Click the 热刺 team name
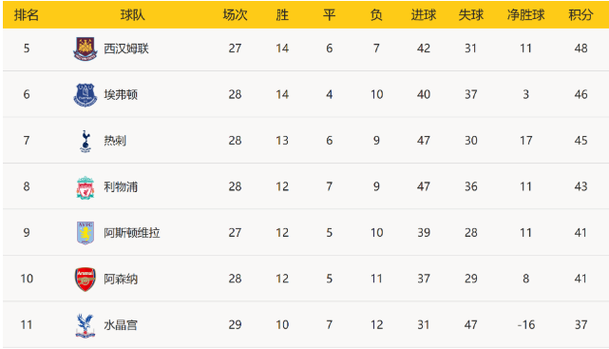Viewport: 609px width, 349px height. pyautogui.click(x=115, y=141)
